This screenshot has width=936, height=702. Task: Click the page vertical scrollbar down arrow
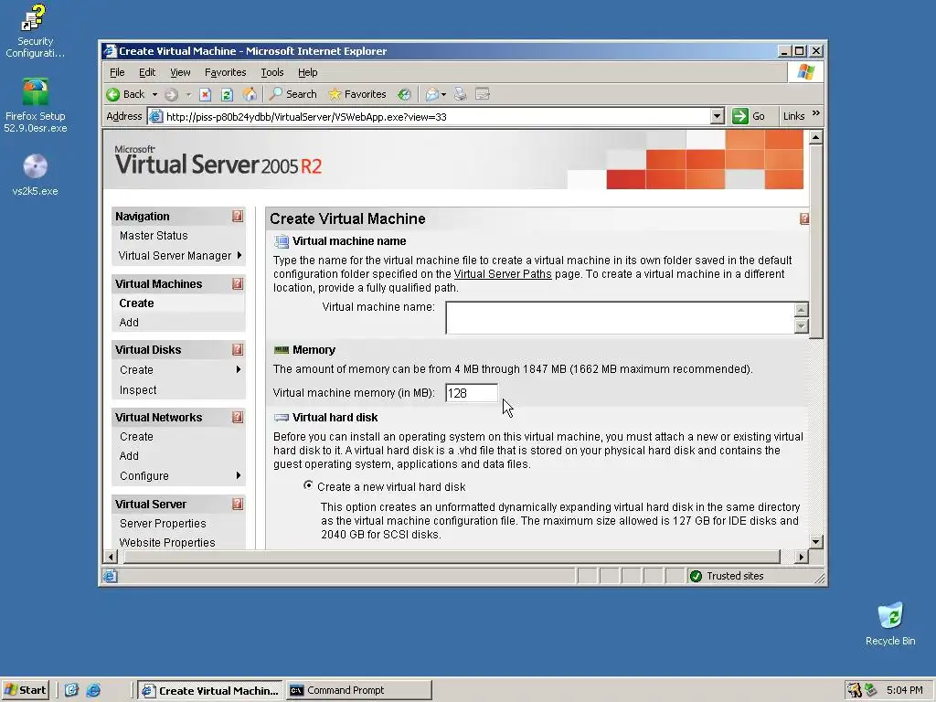click(816, 541)
